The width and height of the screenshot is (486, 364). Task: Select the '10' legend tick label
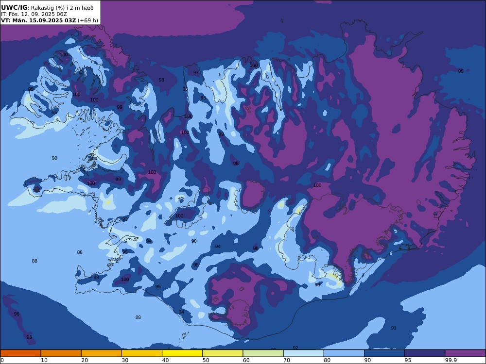[x=44, y=360]
